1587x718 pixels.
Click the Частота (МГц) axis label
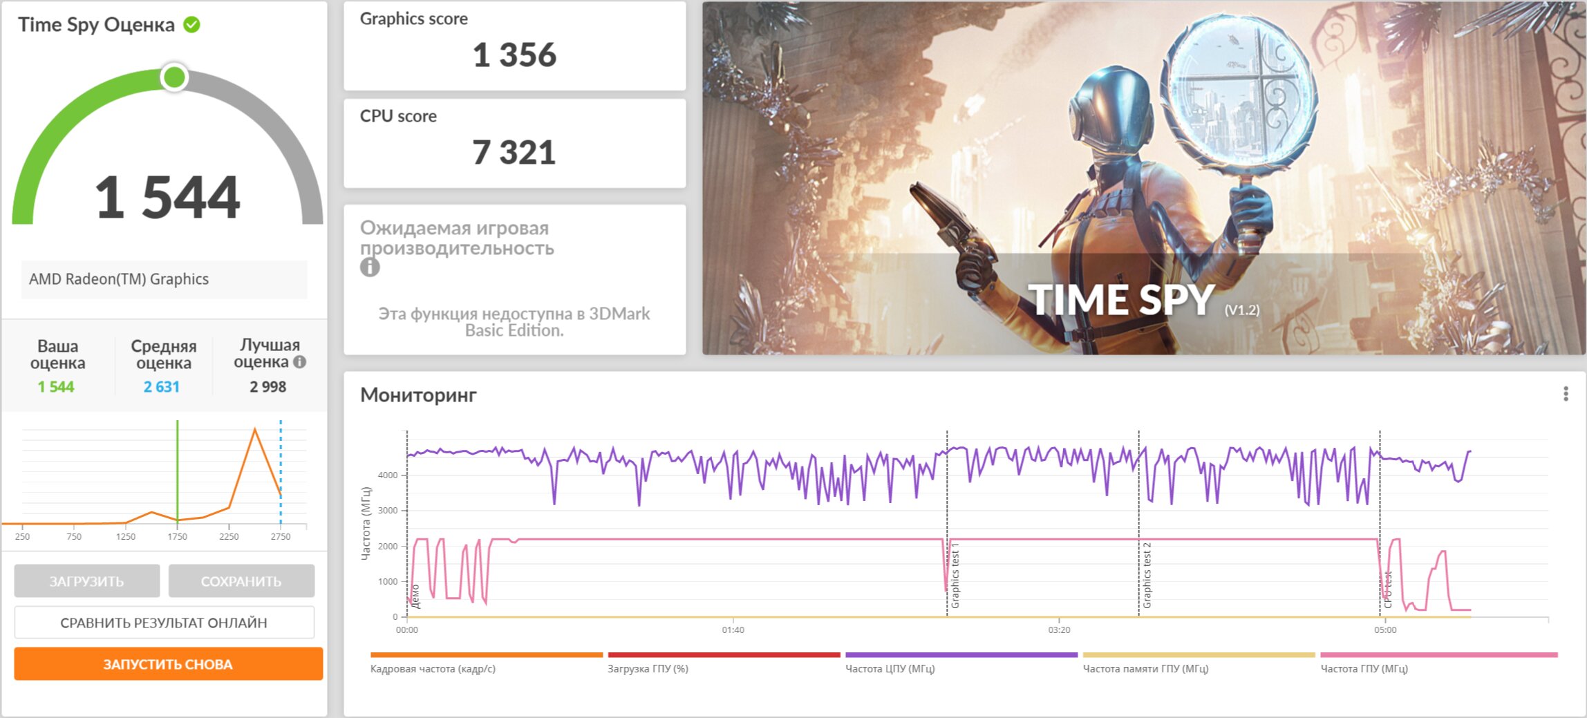click(366, 523)
